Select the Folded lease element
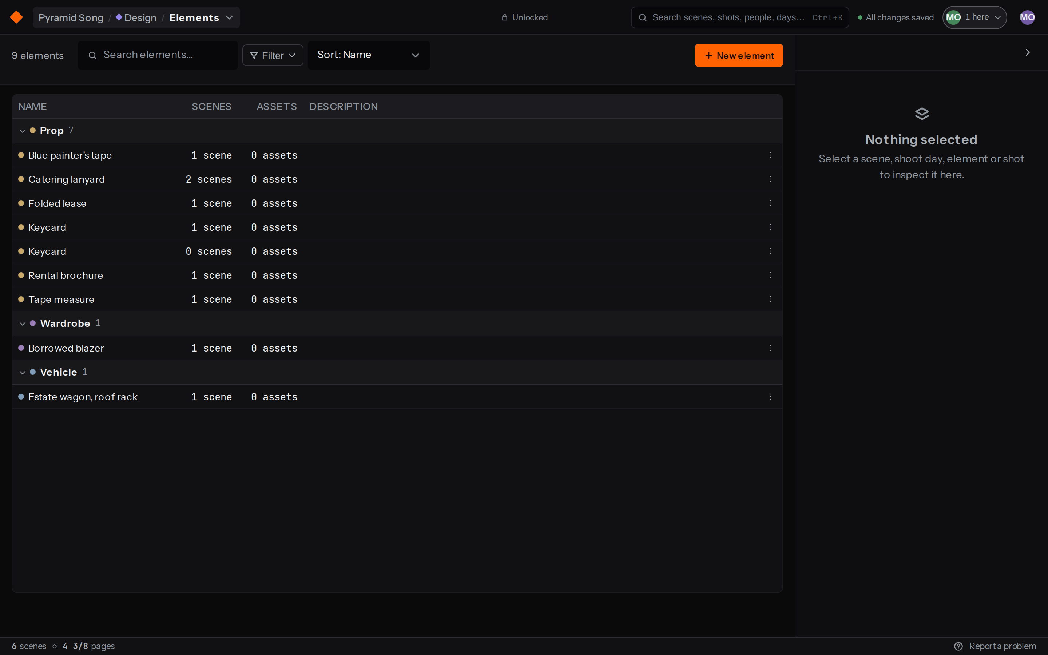The width and height of the screenshot is (1048, 655). tap(57, 203)
